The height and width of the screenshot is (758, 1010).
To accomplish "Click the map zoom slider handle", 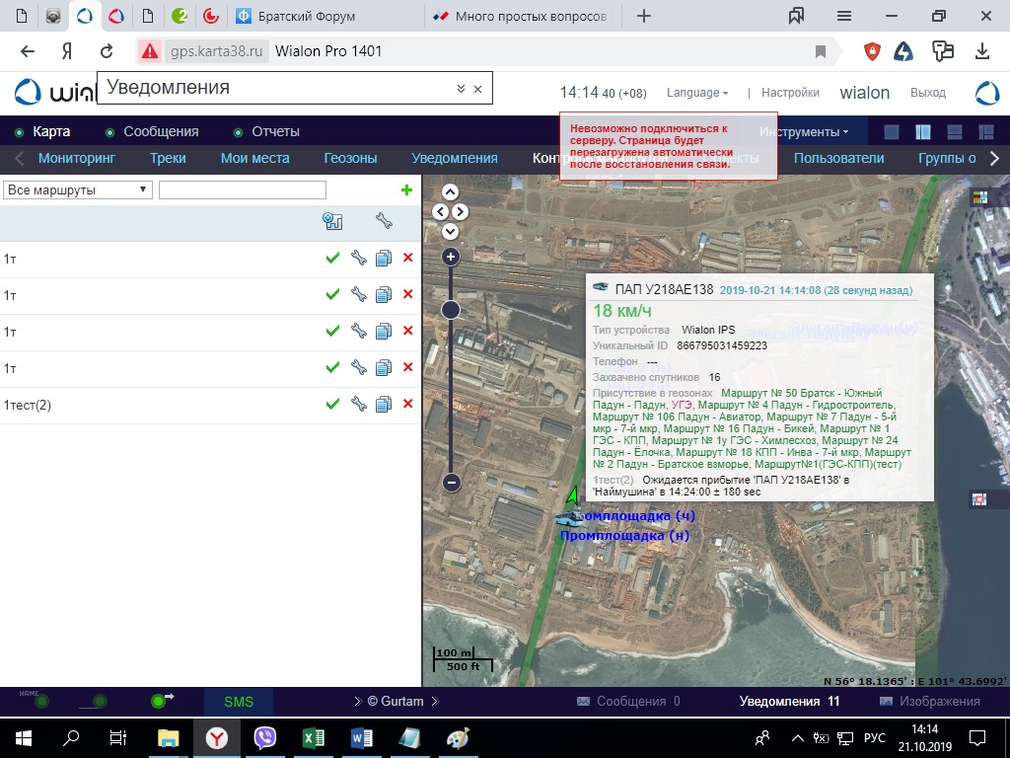I will (451, 310).
